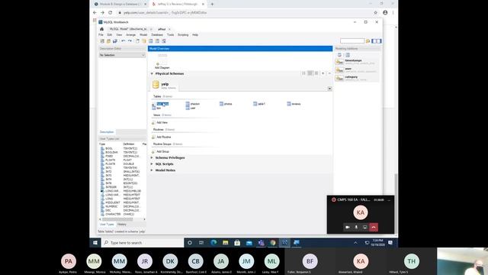The image size is (488, 275).
Task: Save the model with toolbar icon
Action: click(115, 41)
